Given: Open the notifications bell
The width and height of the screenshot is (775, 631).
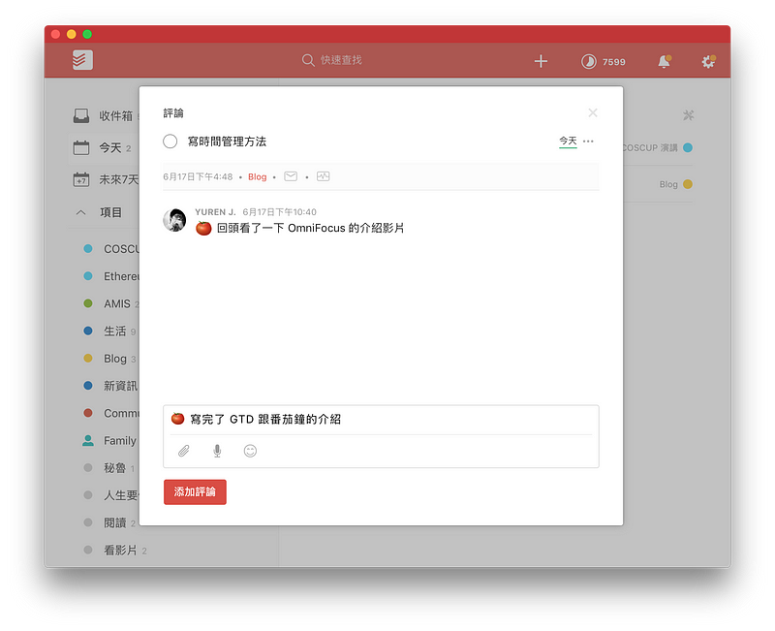Looking at the screenshot, I should tap(664, 61).
